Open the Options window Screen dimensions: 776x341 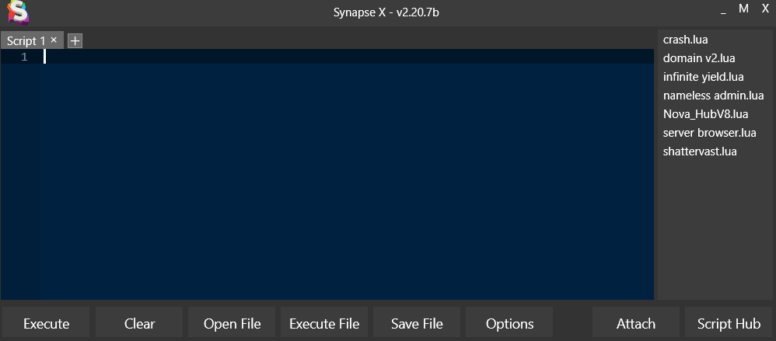click(x=509, y=324)
